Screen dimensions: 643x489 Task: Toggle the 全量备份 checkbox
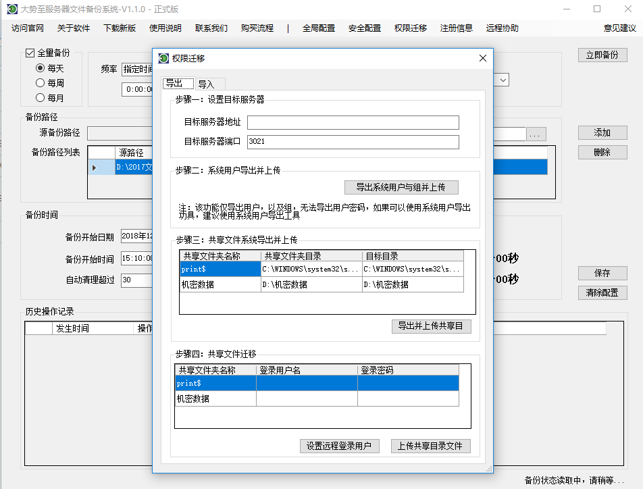(30, 53)
